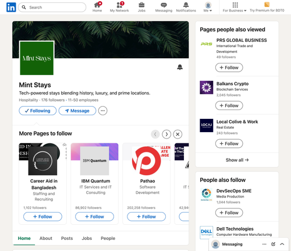Open Dell Technologies page link

[235, 229]
